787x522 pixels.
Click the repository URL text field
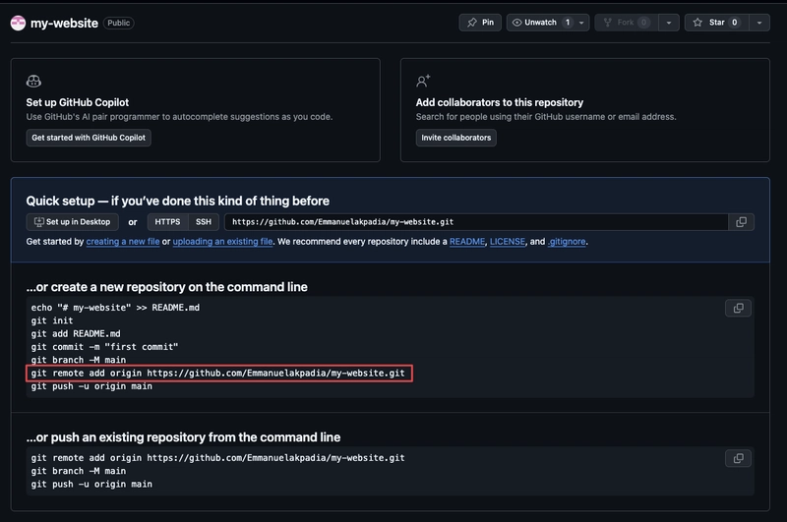click(476, 222)
